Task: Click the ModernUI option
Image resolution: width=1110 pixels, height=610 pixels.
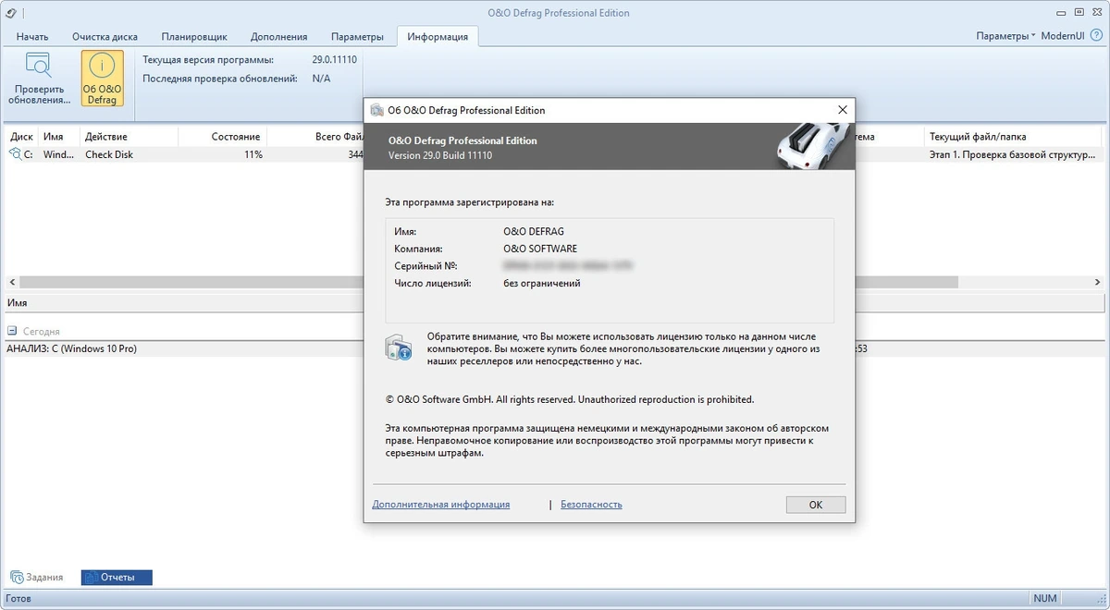Action: click(x=1065, y=36)
